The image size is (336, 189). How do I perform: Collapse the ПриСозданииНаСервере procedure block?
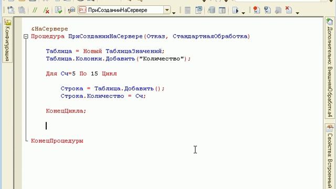[x=26, y=36]
